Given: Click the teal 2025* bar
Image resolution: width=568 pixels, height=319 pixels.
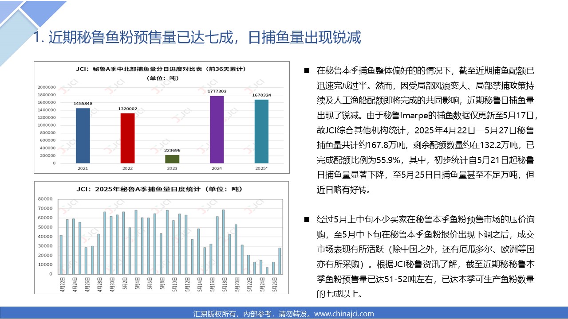Looking at the screenshot, I should (261, 132).
